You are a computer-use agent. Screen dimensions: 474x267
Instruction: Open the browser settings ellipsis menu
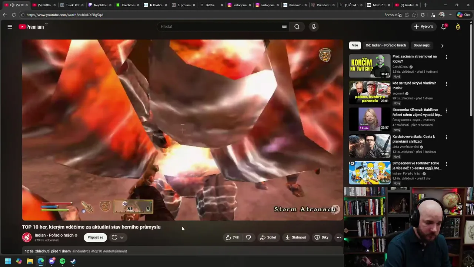[x=450, y=15]
